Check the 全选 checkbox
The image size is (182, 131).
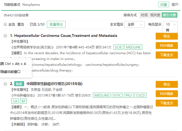[5, 24]
